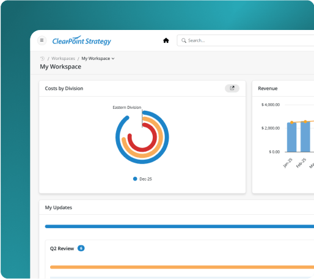Click the Feb-25 axis label

pos(301,163)
